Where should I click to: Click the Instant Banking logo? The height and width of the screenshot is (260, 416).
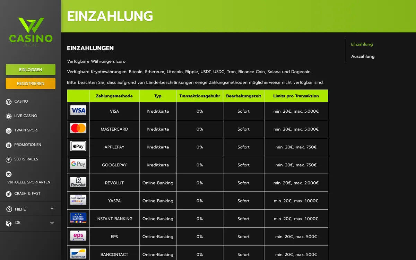click(78, 218)
